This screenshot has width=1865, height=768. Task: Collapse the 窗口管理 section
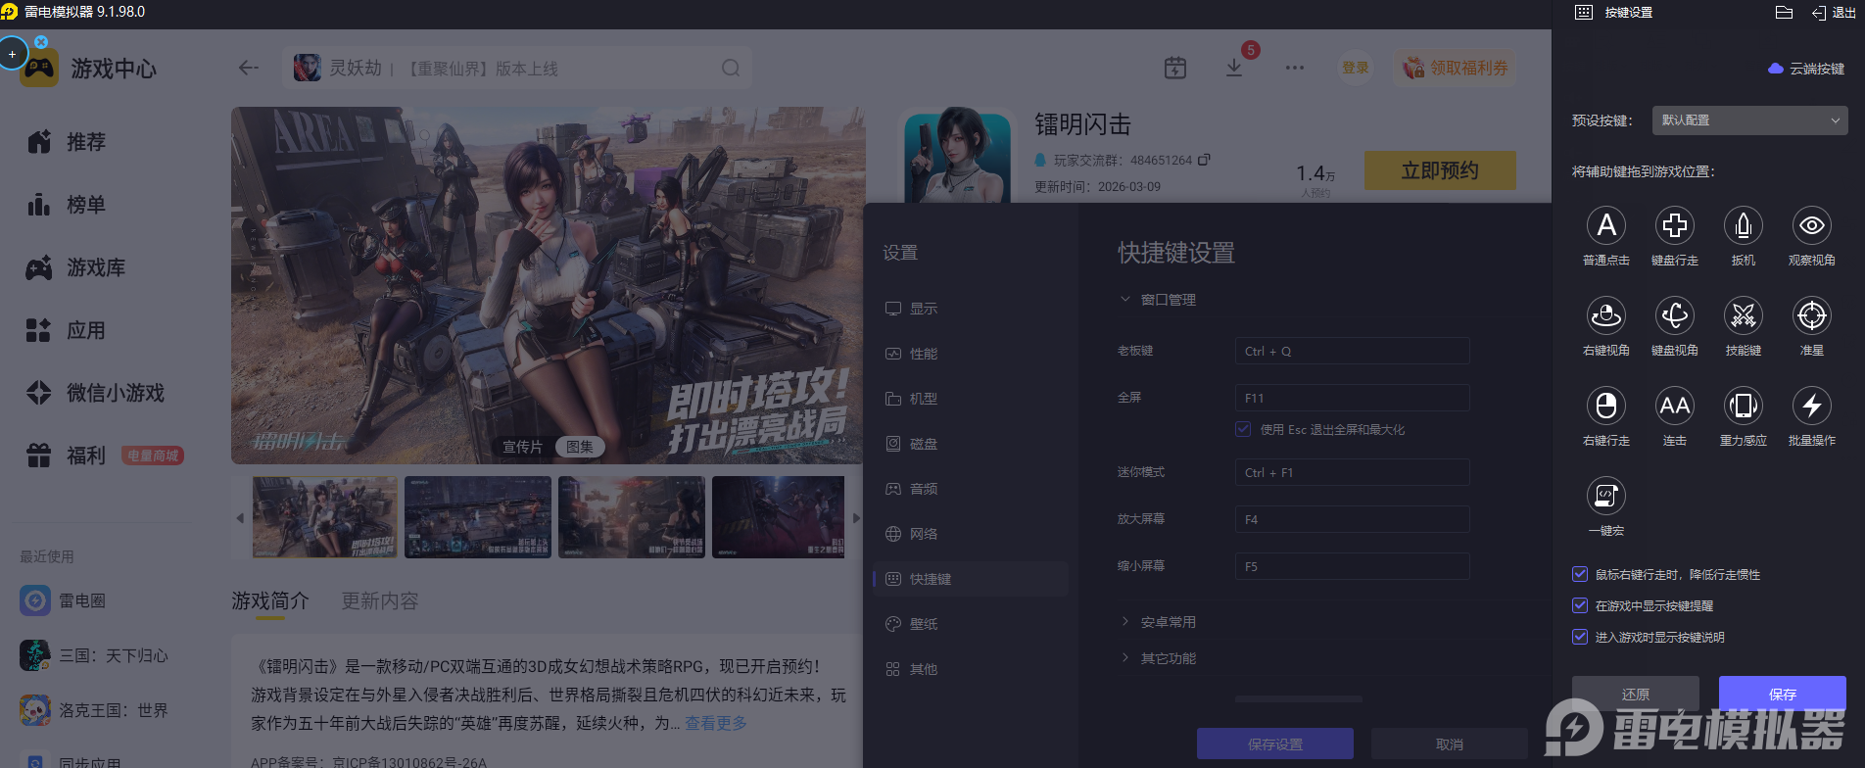tap(1168, 300)
